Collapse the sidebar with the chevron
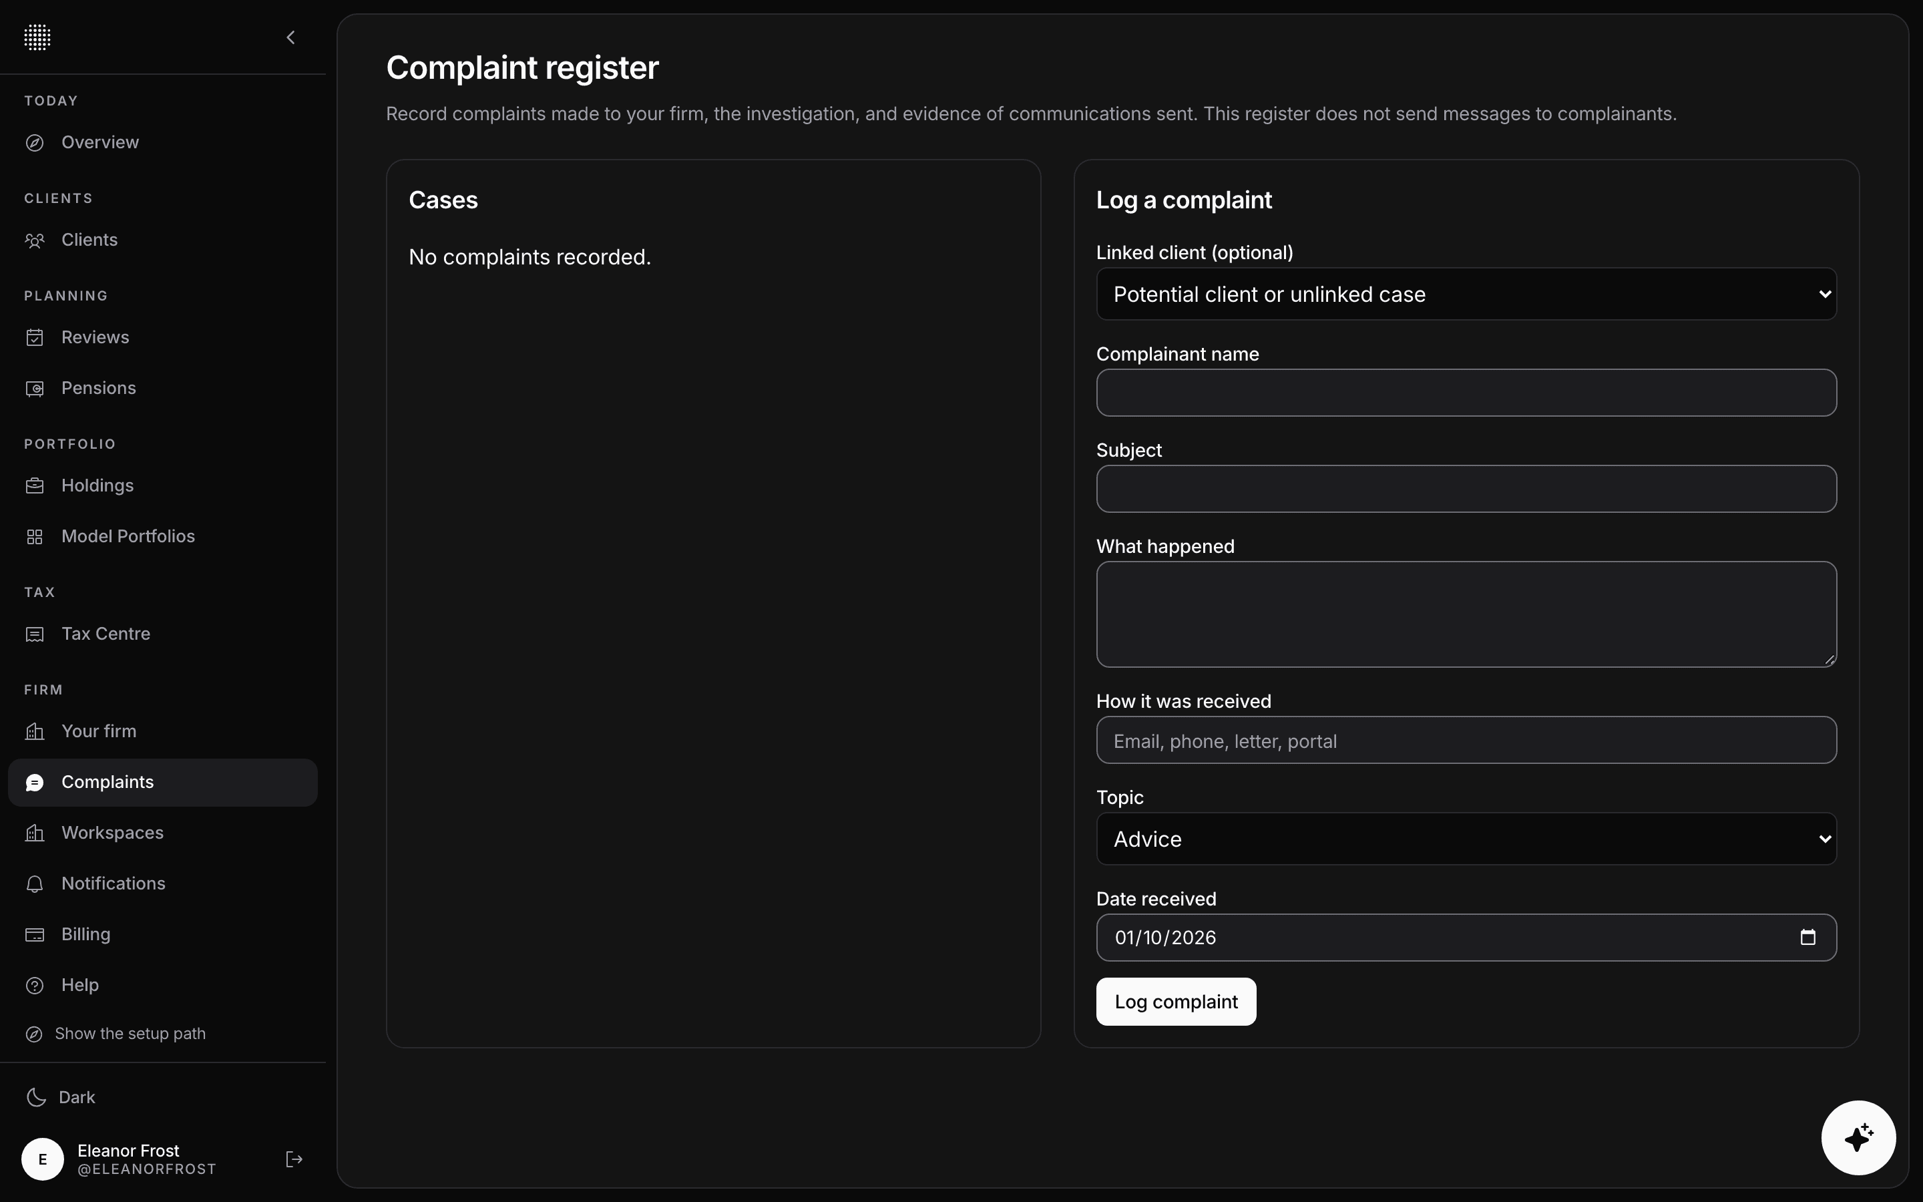 click(x=291, y=37)
